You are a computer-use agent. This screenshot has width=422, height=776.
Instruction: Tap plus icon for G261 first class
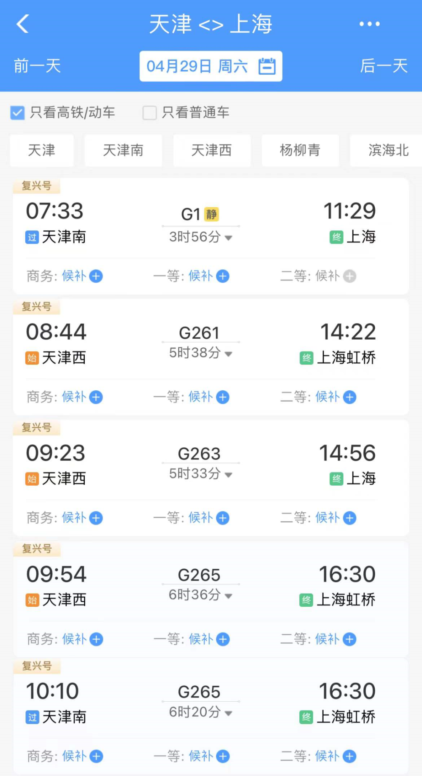tap(223, 397)
